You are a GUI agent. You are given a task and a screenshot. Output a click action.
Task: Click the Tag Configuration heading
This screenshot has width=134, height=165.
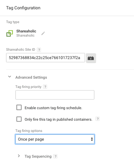coord(23,8)
